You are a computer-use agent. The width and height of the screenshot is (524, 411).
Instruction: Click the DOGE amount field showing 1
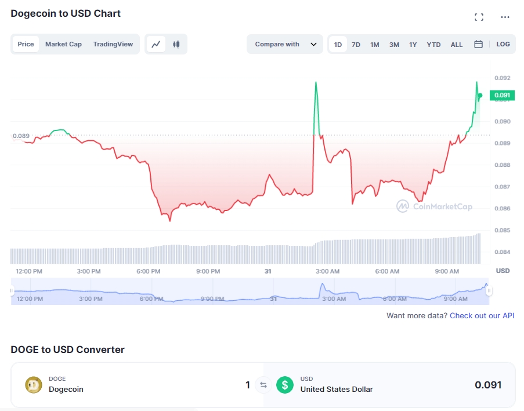(248, 385)
